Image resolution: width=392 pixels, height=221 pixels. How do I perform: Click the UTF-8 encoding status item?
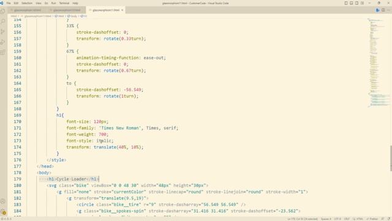(337, 219)
